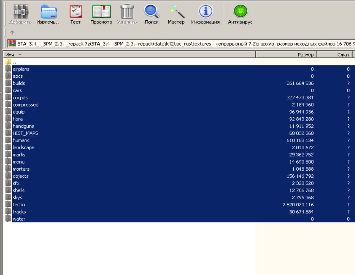This screenshot has height=275, width=355.
Task: Click the landscape folder icon
Action: [8, 147]
